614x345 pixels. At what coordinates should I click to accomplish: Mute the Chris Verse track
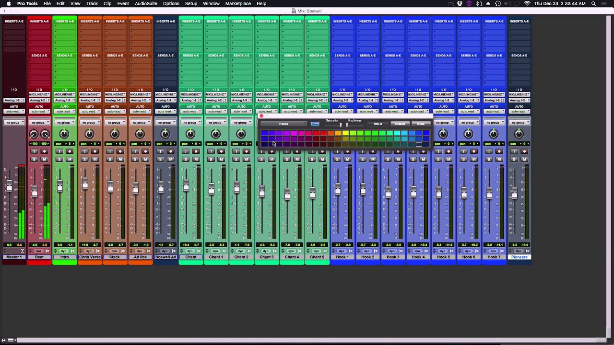(94, 160)
